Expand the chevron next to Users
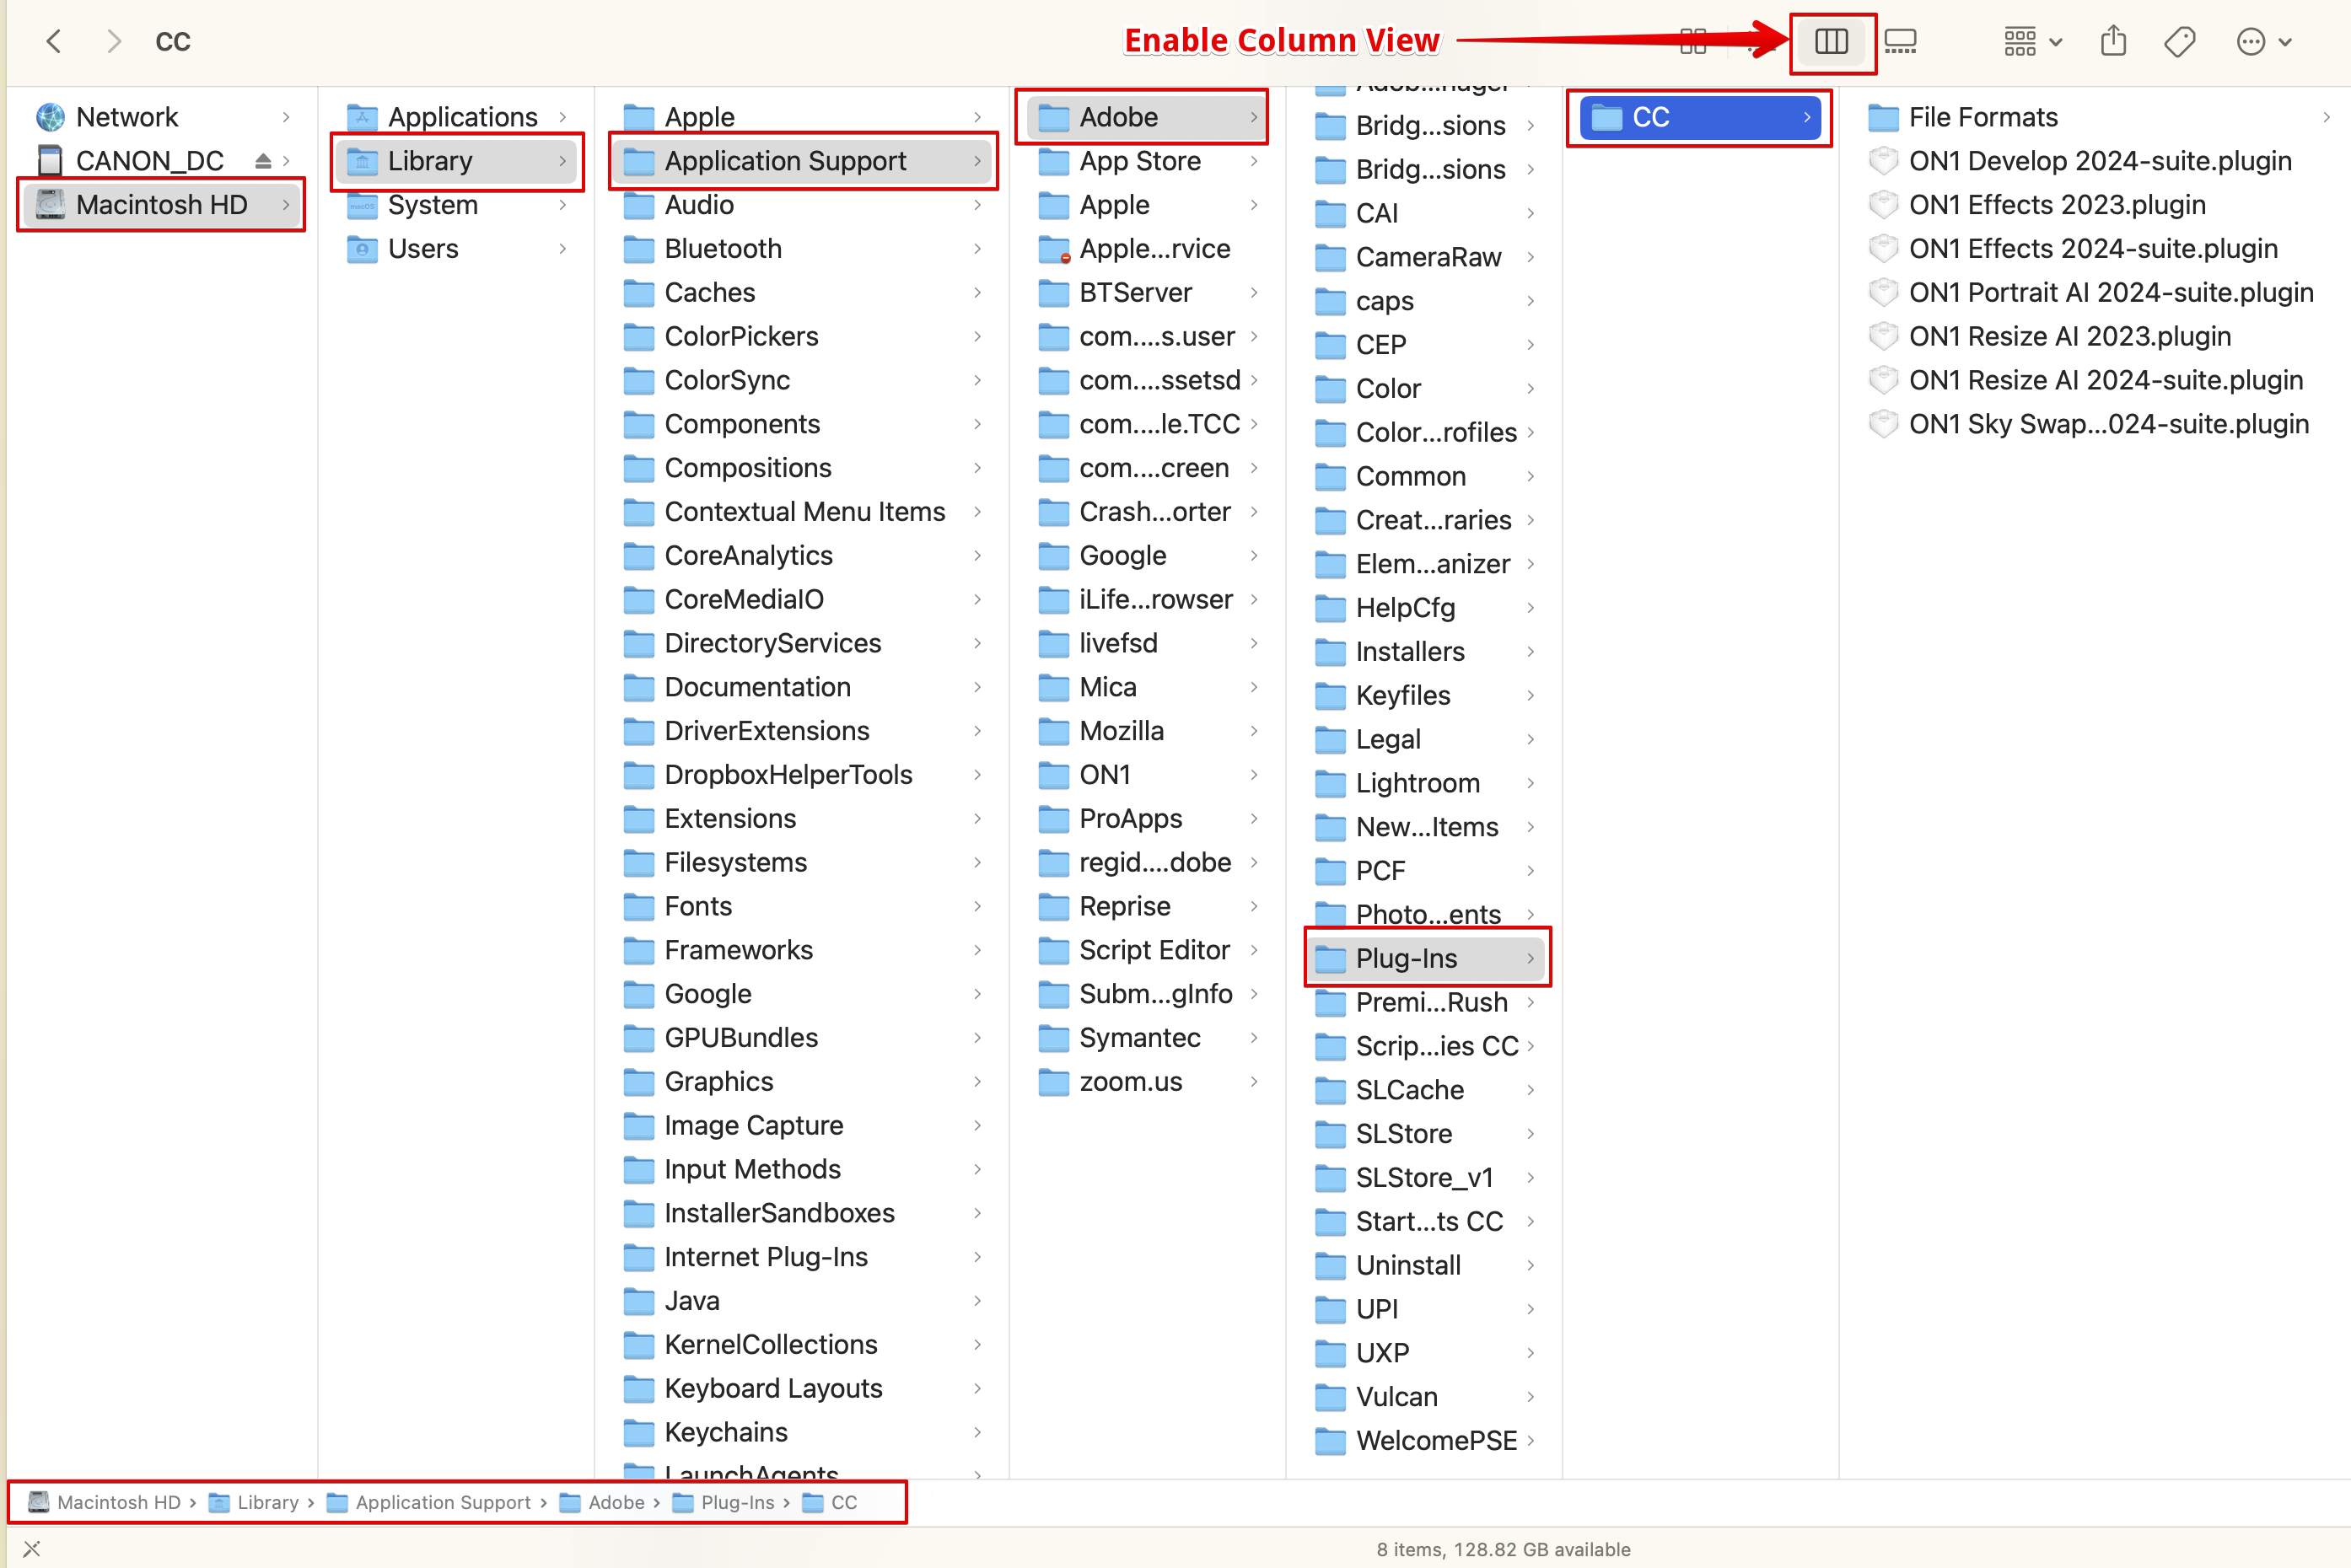This screenshot has height=1568, width=2351. [x=563, y=249]
